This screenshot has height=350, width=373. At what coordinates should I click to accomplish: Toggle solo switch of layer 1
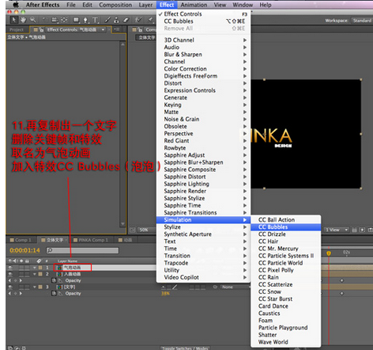[21, 268]
